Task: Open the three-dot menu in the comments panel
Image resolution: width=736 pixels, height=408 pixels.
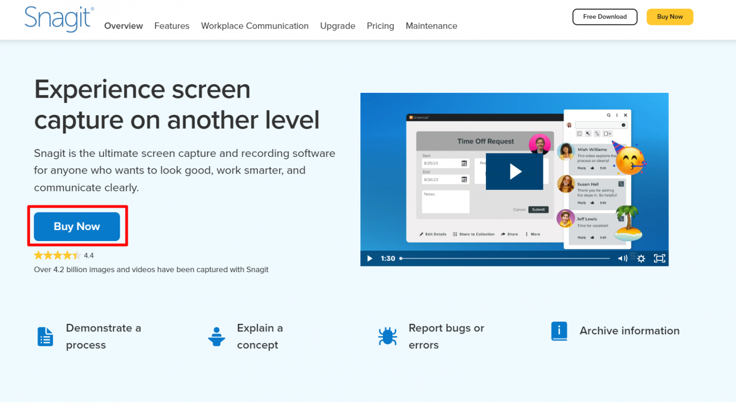Action: pyautogui.click(x=617, y=115)
